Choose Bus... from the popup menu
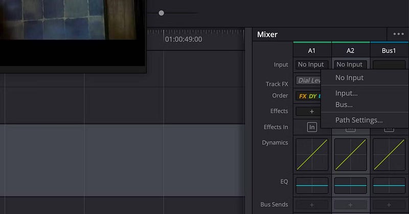This screenshot has height=214, width=409. coord(344,104)
